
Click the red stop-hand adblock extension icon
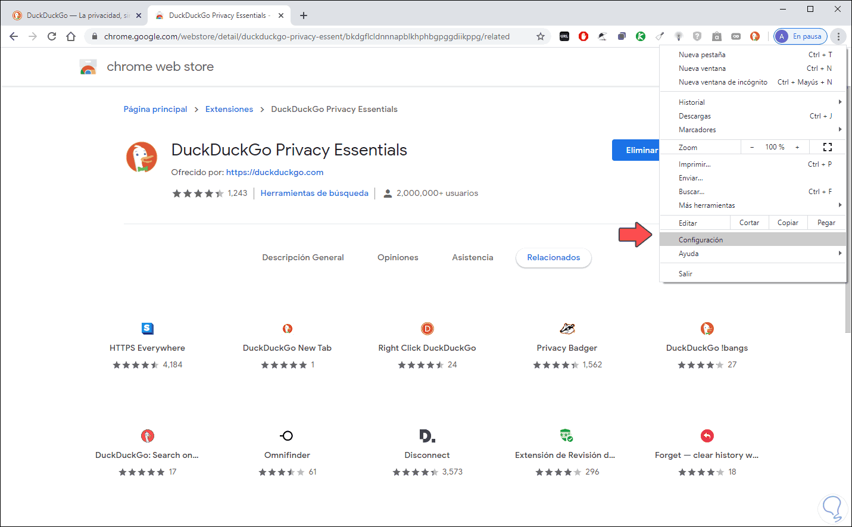(583, 36)
